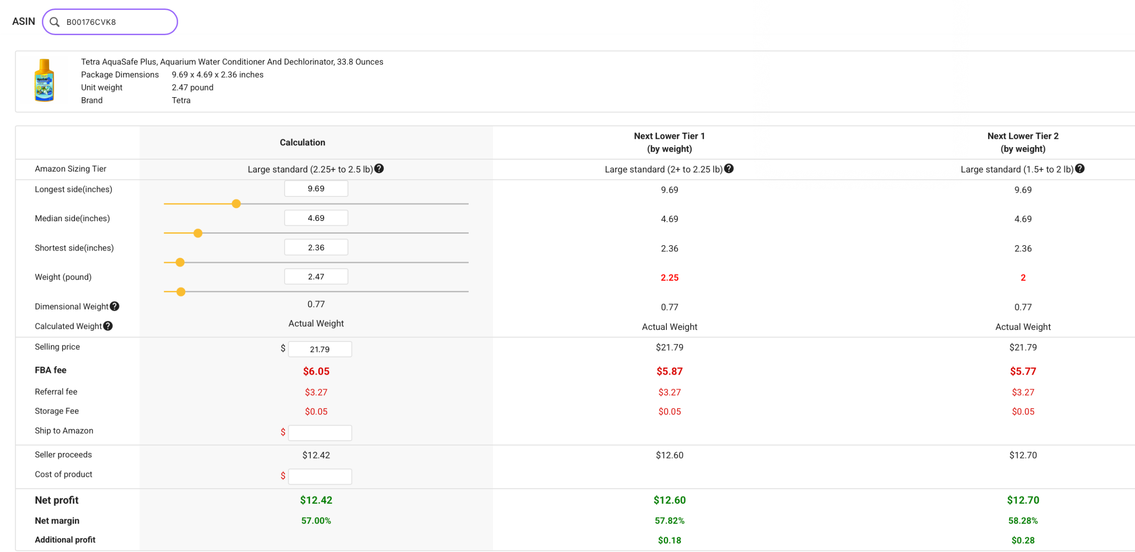
Task: Click the Weight pound value field
Action: click(316, 277)
